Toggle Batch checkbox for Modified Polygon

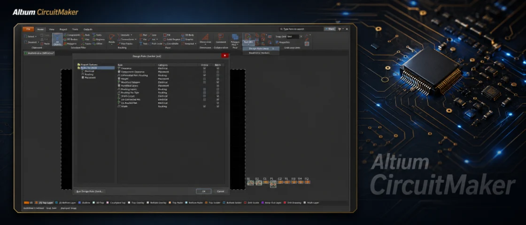(218, 82)
